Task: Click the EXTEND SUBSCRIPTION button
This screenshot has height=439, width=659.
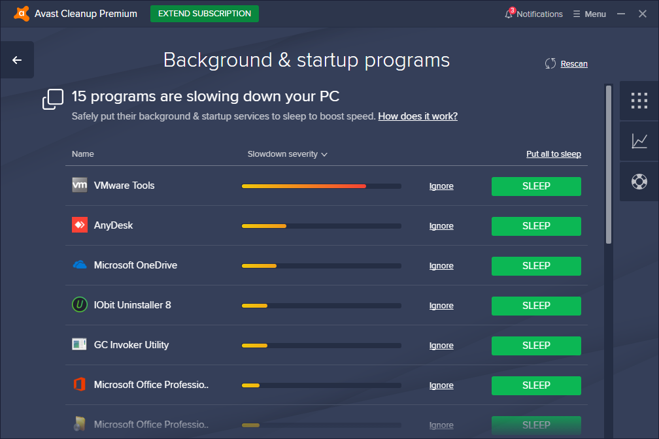Action: 204,13
